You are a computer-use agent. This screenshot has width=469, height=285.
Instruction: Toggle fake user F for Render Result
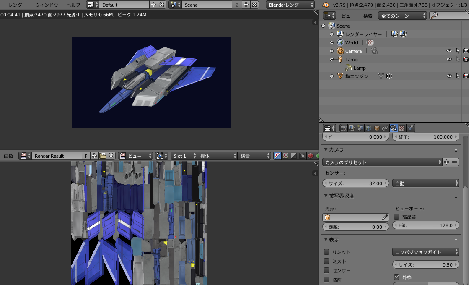tap(86, 156)
